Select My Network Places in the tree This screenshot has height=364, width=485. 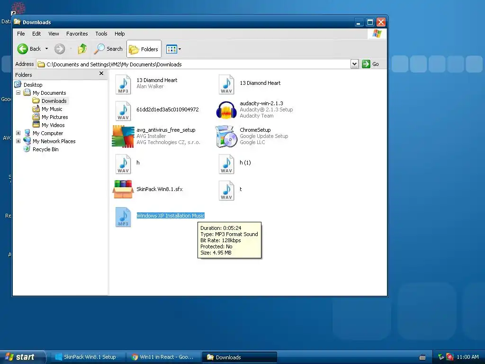[x=54, y=141]
